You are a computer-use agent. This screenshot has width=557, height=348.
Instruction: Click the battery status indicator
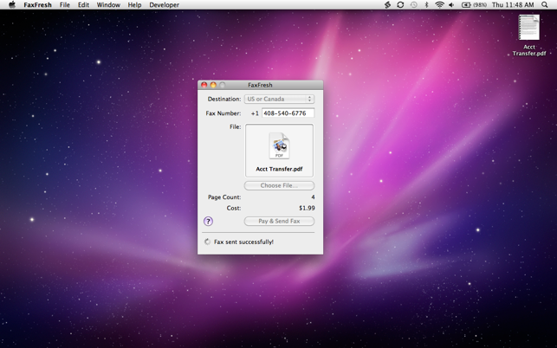pyautogui.click(x=473, y=5)
